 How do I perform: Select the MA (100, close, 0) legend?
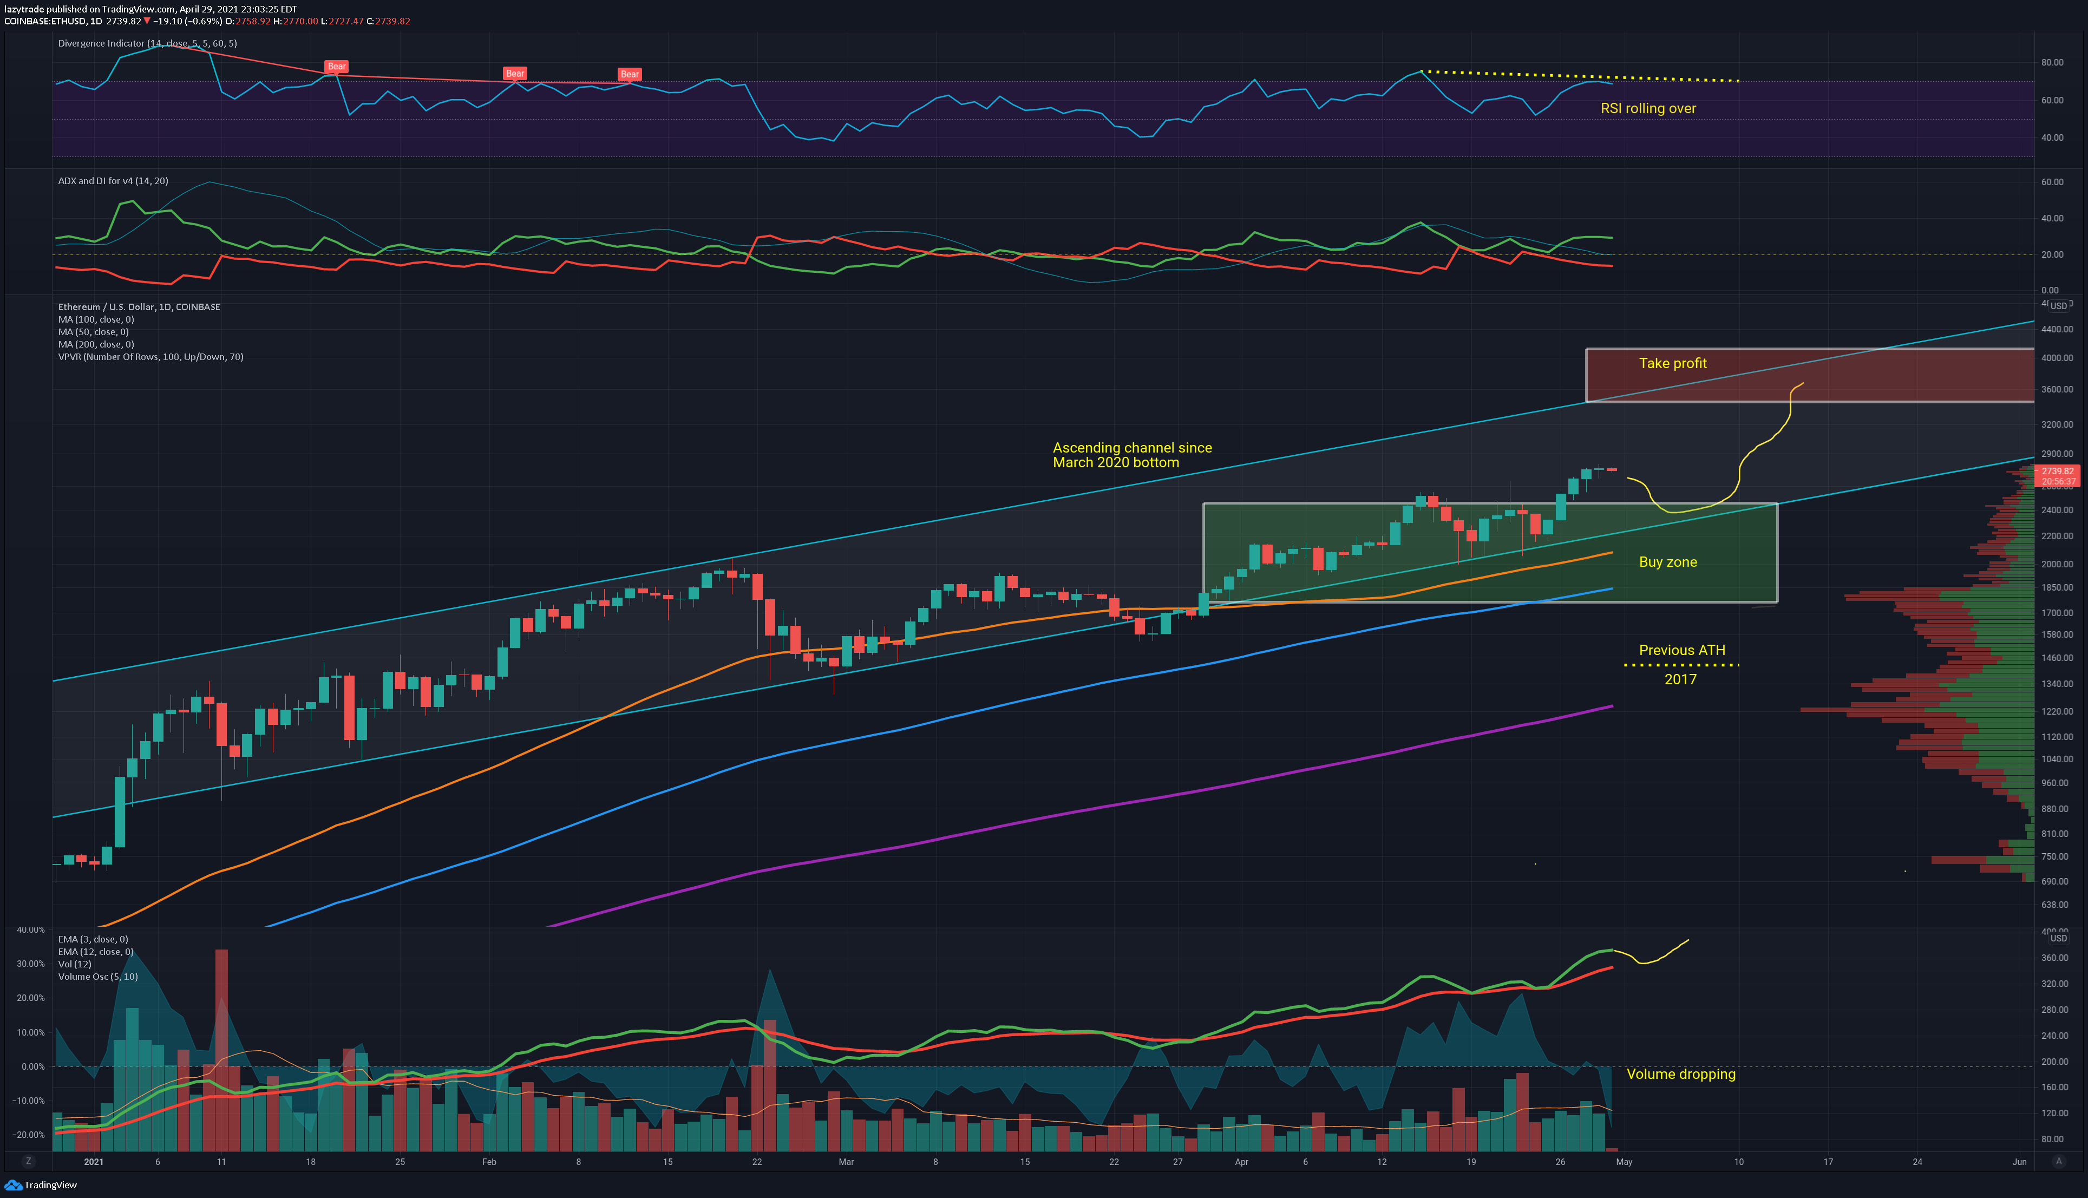click(x=96, y=319)
